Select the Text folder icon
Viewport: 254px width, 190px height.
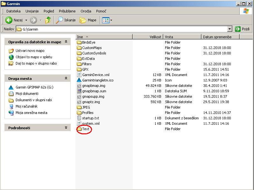click(x=79, y=129)
